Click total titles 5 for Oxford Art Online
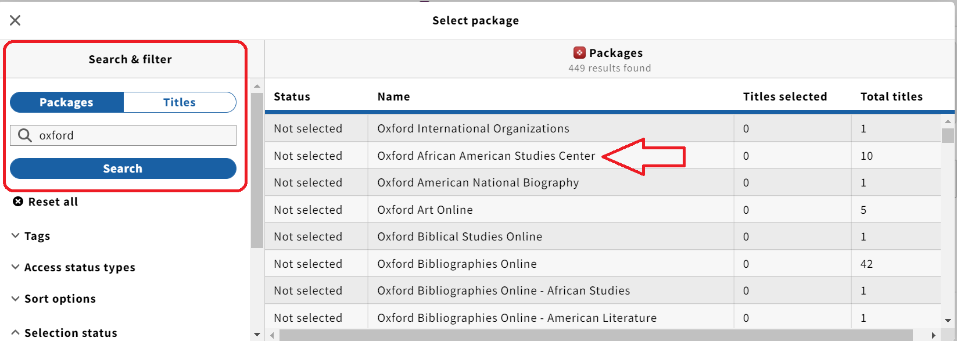This screenshot has height=341, width=957. click(863, 210)
